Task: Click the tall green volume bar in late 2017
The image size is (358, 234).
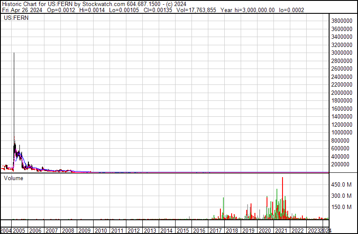Action: click(x=223, y=209)
